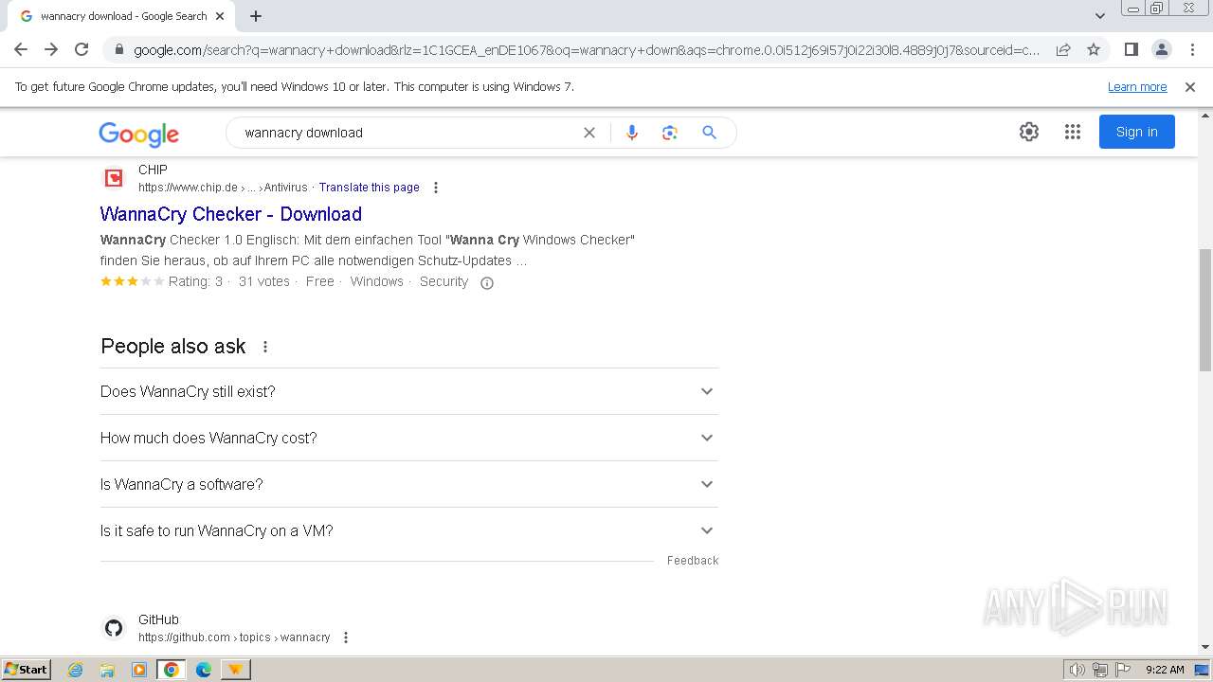Show info icon about CHIP rating
This screenshot has width=1213, height=682.
(487, 282)
